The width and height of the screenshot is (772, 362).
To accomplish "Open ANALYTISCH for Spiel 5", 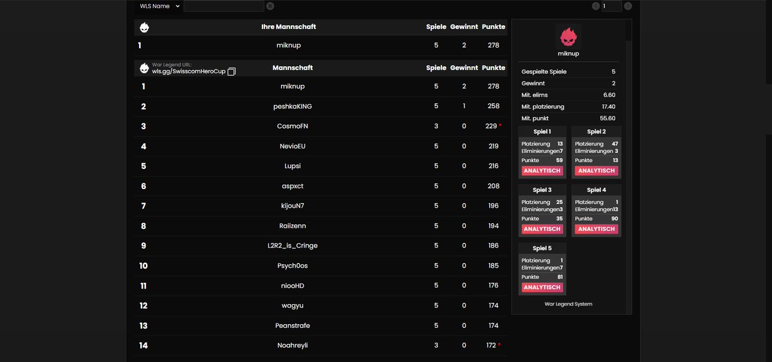I will (542, 287).
